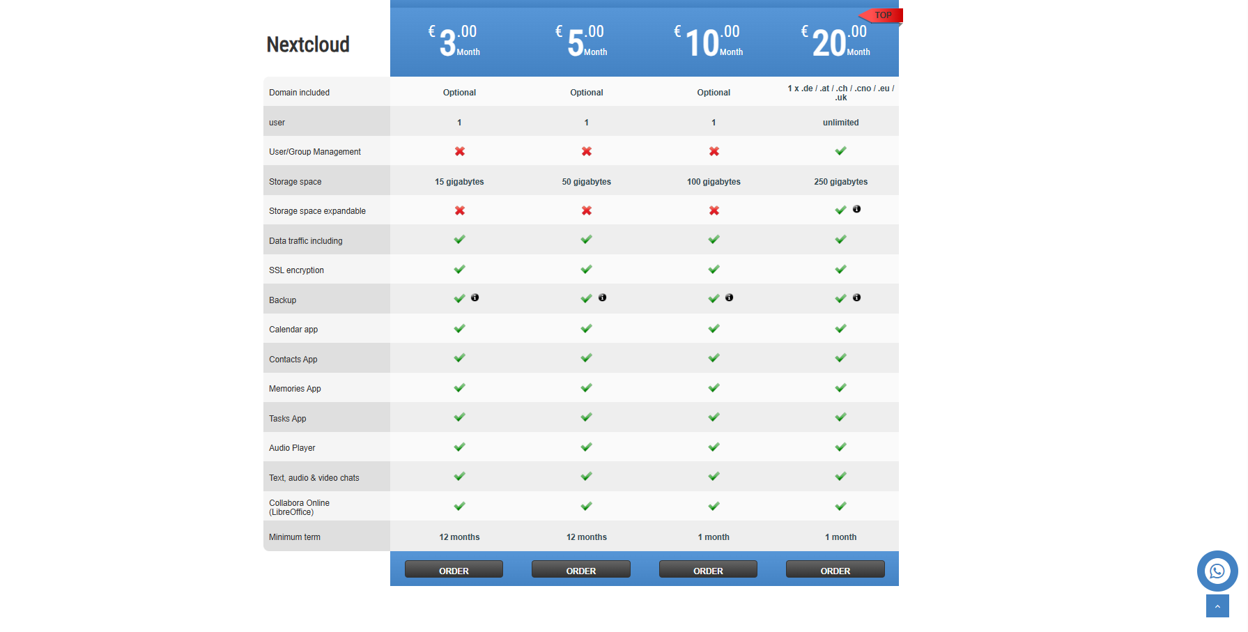Click the 'User/Group Management' row label
Screen dimensions: 1248x632
point(315,152)
